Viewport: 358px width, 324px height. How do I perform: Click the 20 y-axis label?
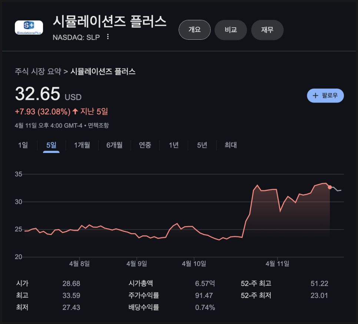coord(19,257)
